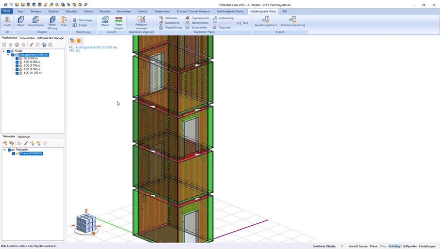Click the Elementieren ribbon icon

(36, 21)
